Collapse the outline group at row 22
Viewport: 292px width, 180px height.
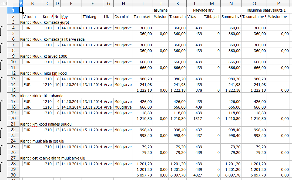[2, 129]
